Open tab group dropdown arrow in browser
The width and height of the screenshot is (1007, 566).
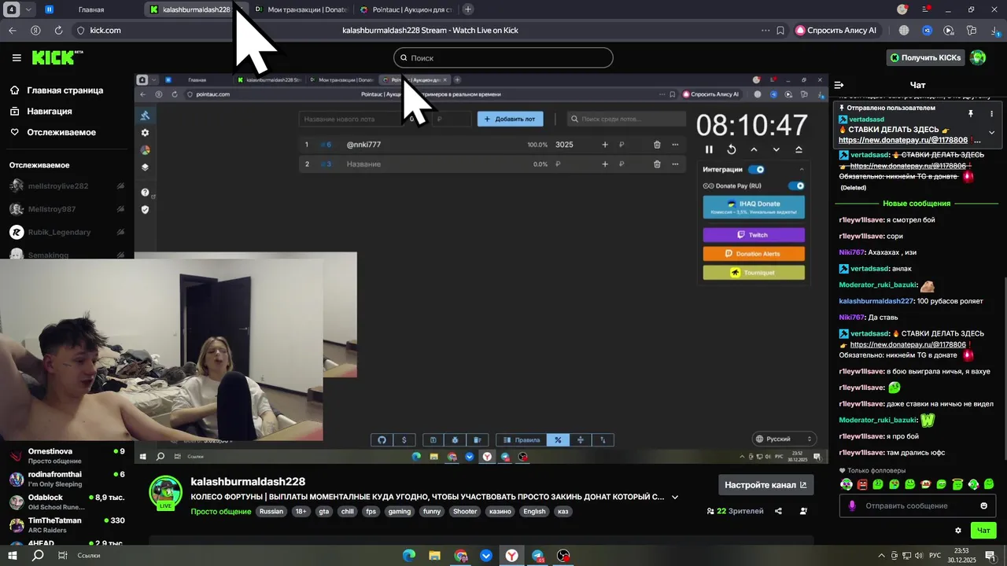click(x=29, y=9)
